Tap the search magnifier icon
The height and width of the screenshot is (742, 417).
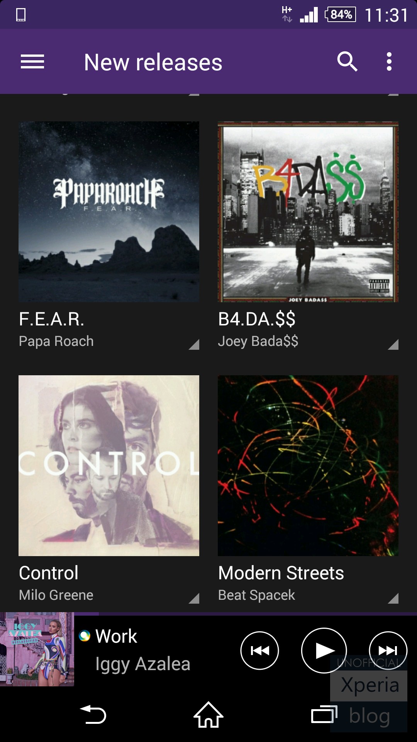coord(347,62)
